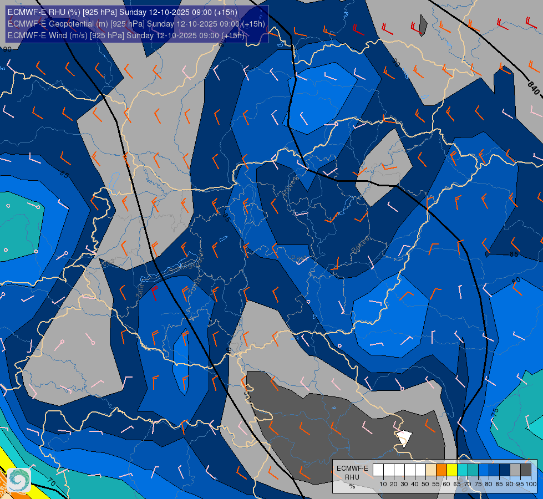Click the legend value '20'
Viewport: 543px width, 499px height.
(394, 484)
